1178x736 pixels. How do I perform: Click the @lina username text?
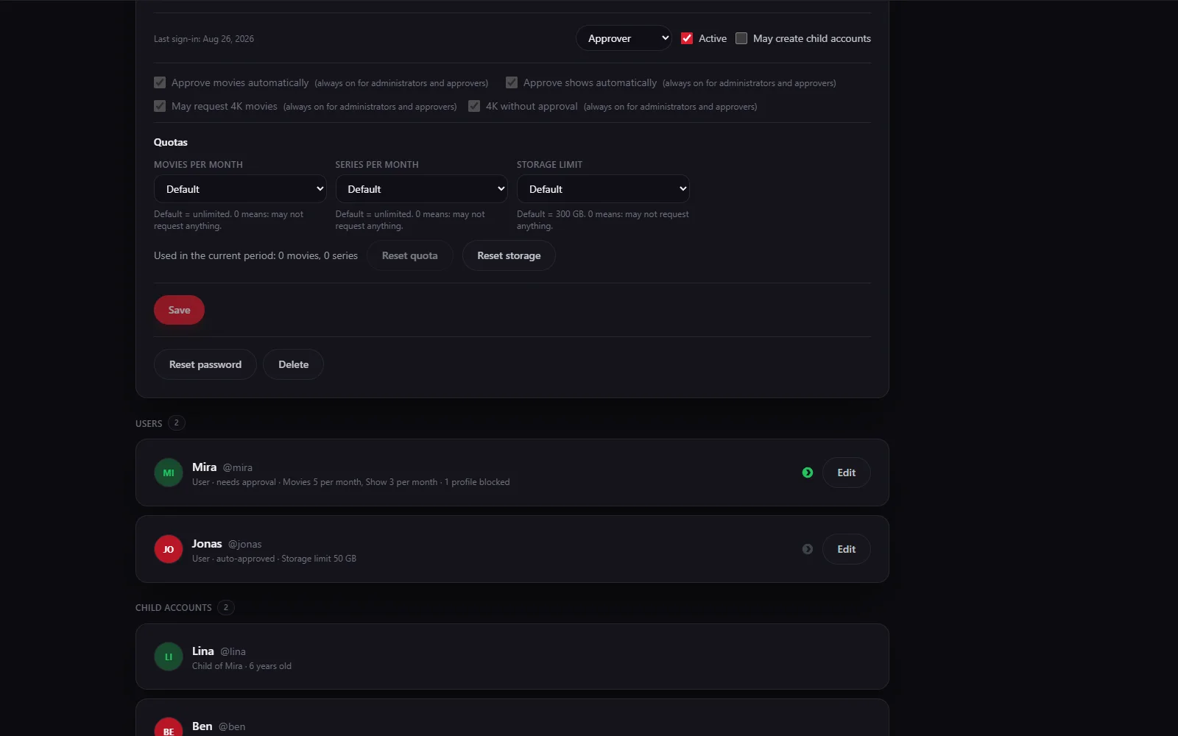click(233, 651)
